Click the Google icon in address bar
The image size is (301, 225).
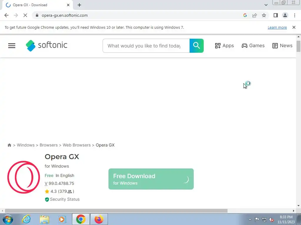point(245,15)
